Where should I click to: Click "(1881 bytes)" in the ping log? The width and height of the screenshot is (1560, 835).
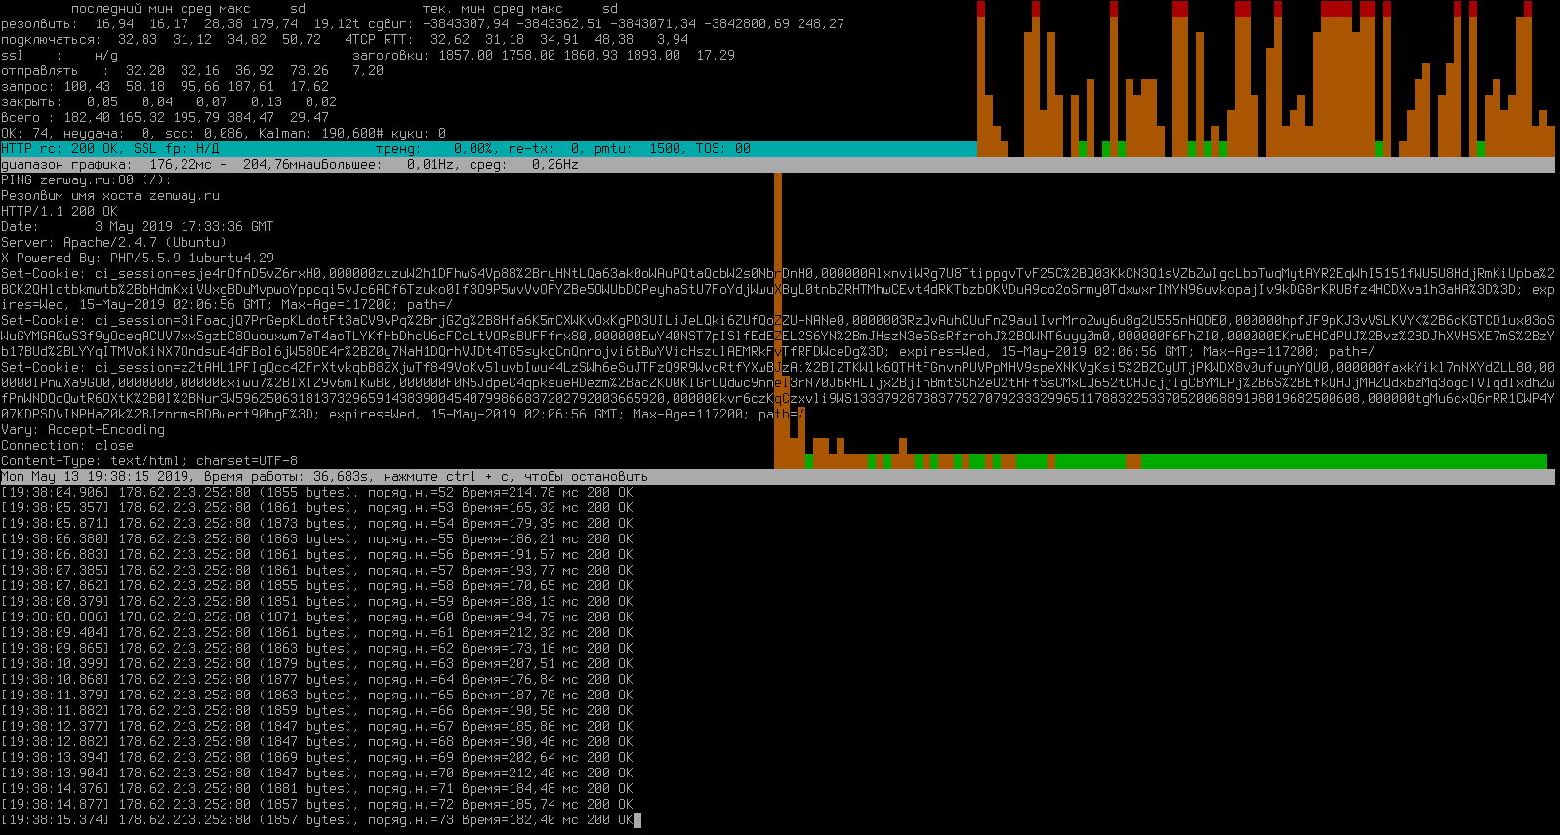click(306, 788)
